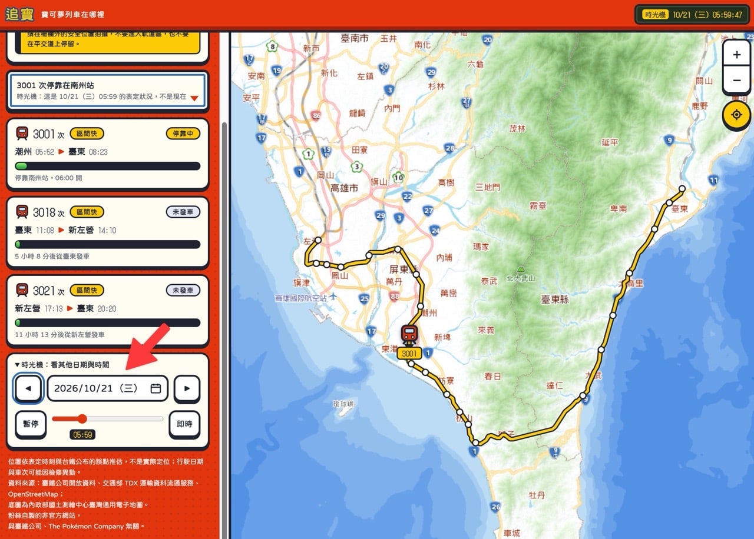Click the 時光機 indicator in header
This screenshot has height=539, width=754.
coord(692,15)
